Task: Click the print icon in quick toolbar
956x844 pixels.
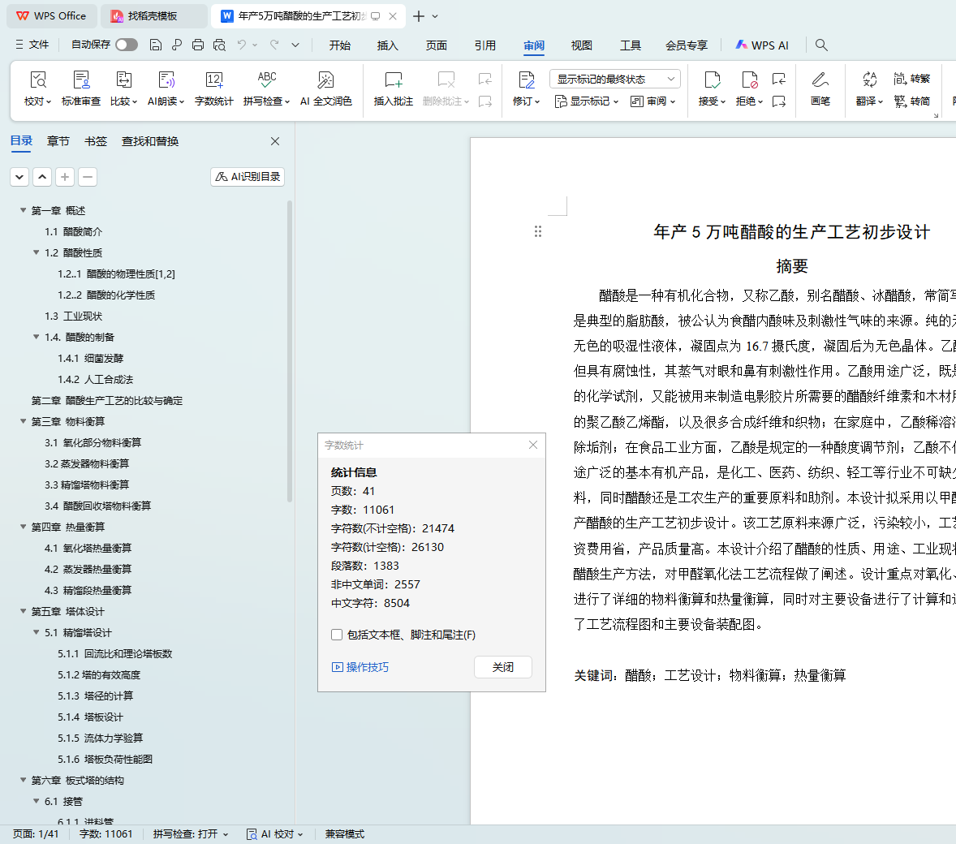Action: pyautogui.click(x=198, y=45)
